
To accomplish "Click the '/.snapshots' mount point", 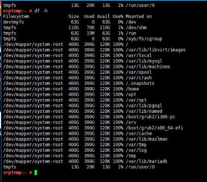I will (140, 83).
